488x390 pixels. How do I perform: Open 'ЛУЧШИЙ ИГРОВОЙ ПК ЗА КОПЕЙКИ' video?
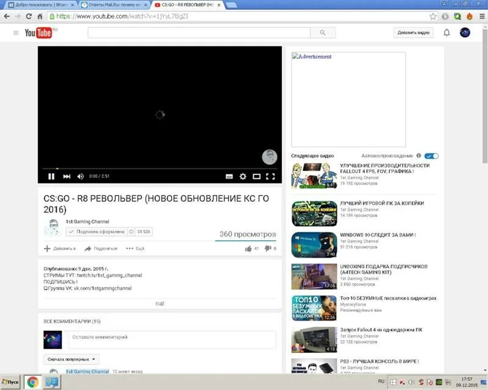(x=382, y=203)
